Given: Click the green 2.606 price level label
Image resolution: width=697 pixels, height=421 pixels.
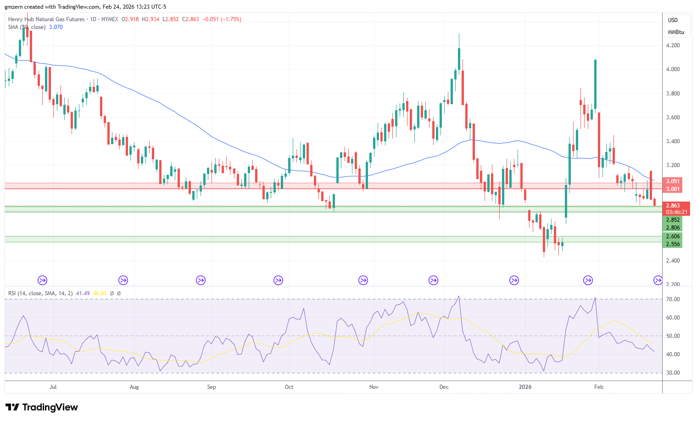Looking at the screenshot, I should [673, 236].
